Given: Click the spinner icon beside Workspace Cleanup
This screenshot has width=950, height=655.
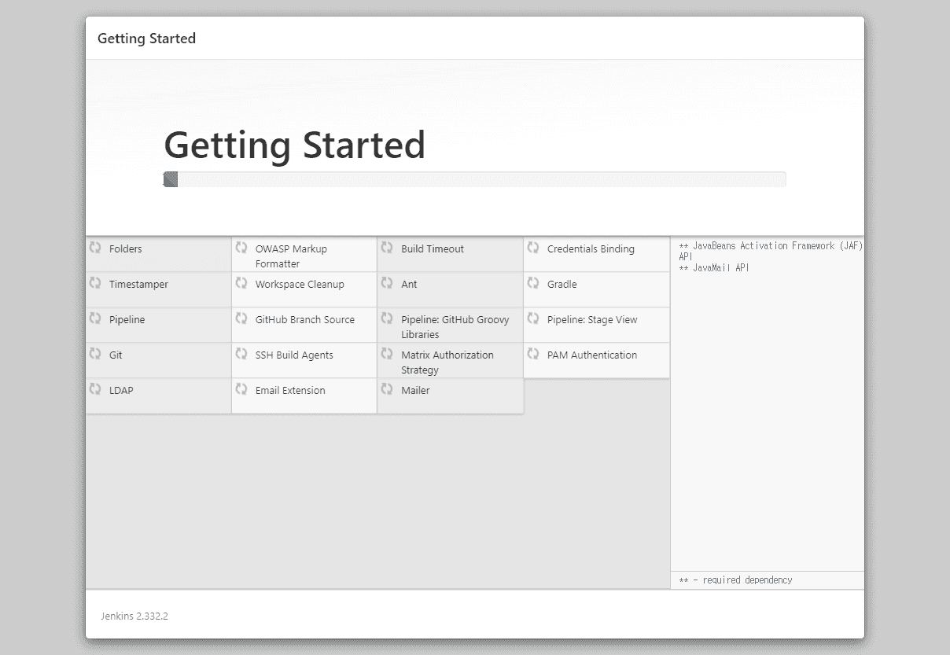Looking at the screenshot, I should tap(241, 283).
